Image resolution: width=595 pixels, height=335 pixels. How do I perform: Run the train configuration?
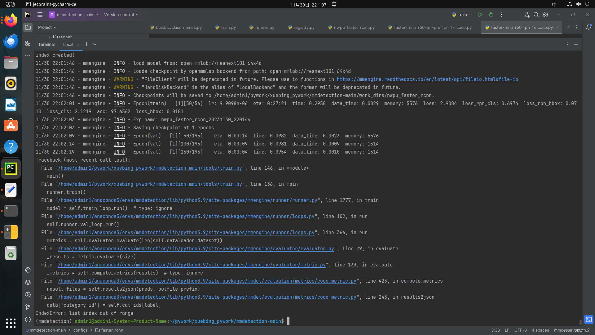click(480, 15)
